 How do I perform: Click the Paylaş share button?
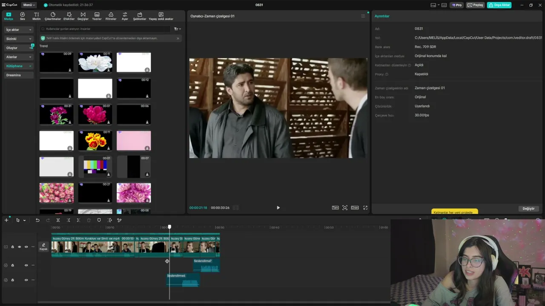(x=476, y=5)
